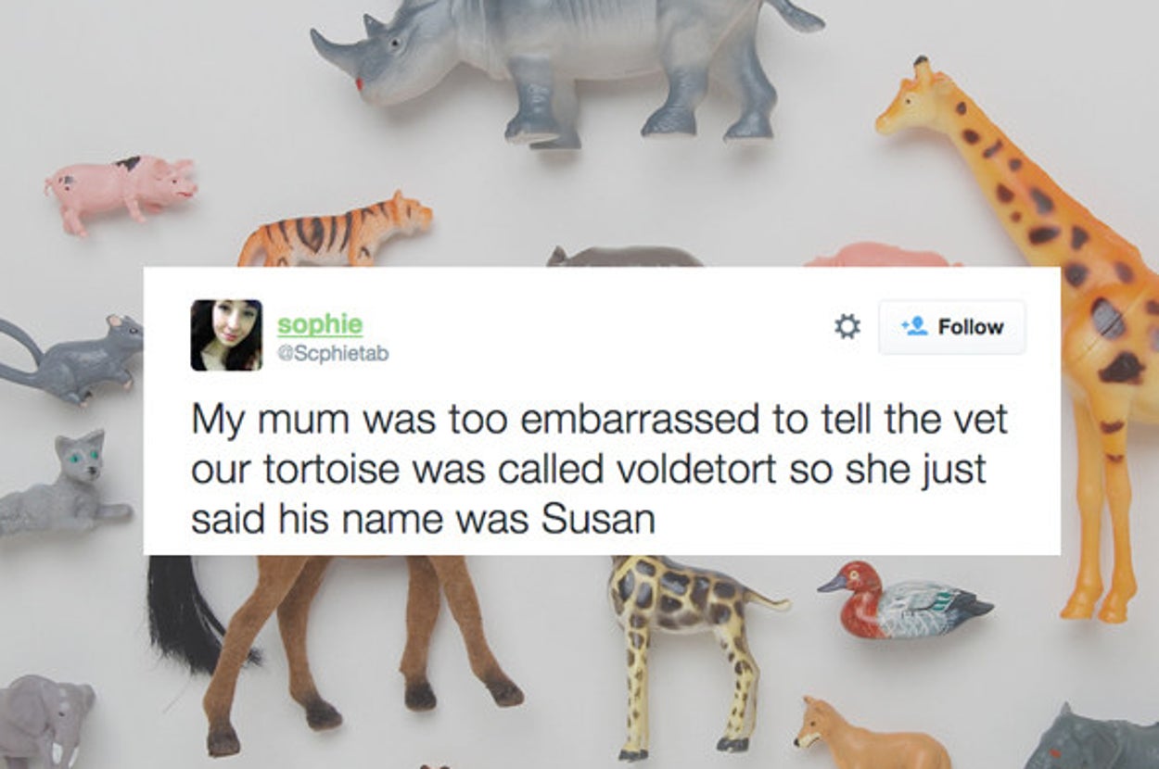Select the red-headed duck toy
1159x769 pixels.
tap(904, 600)
